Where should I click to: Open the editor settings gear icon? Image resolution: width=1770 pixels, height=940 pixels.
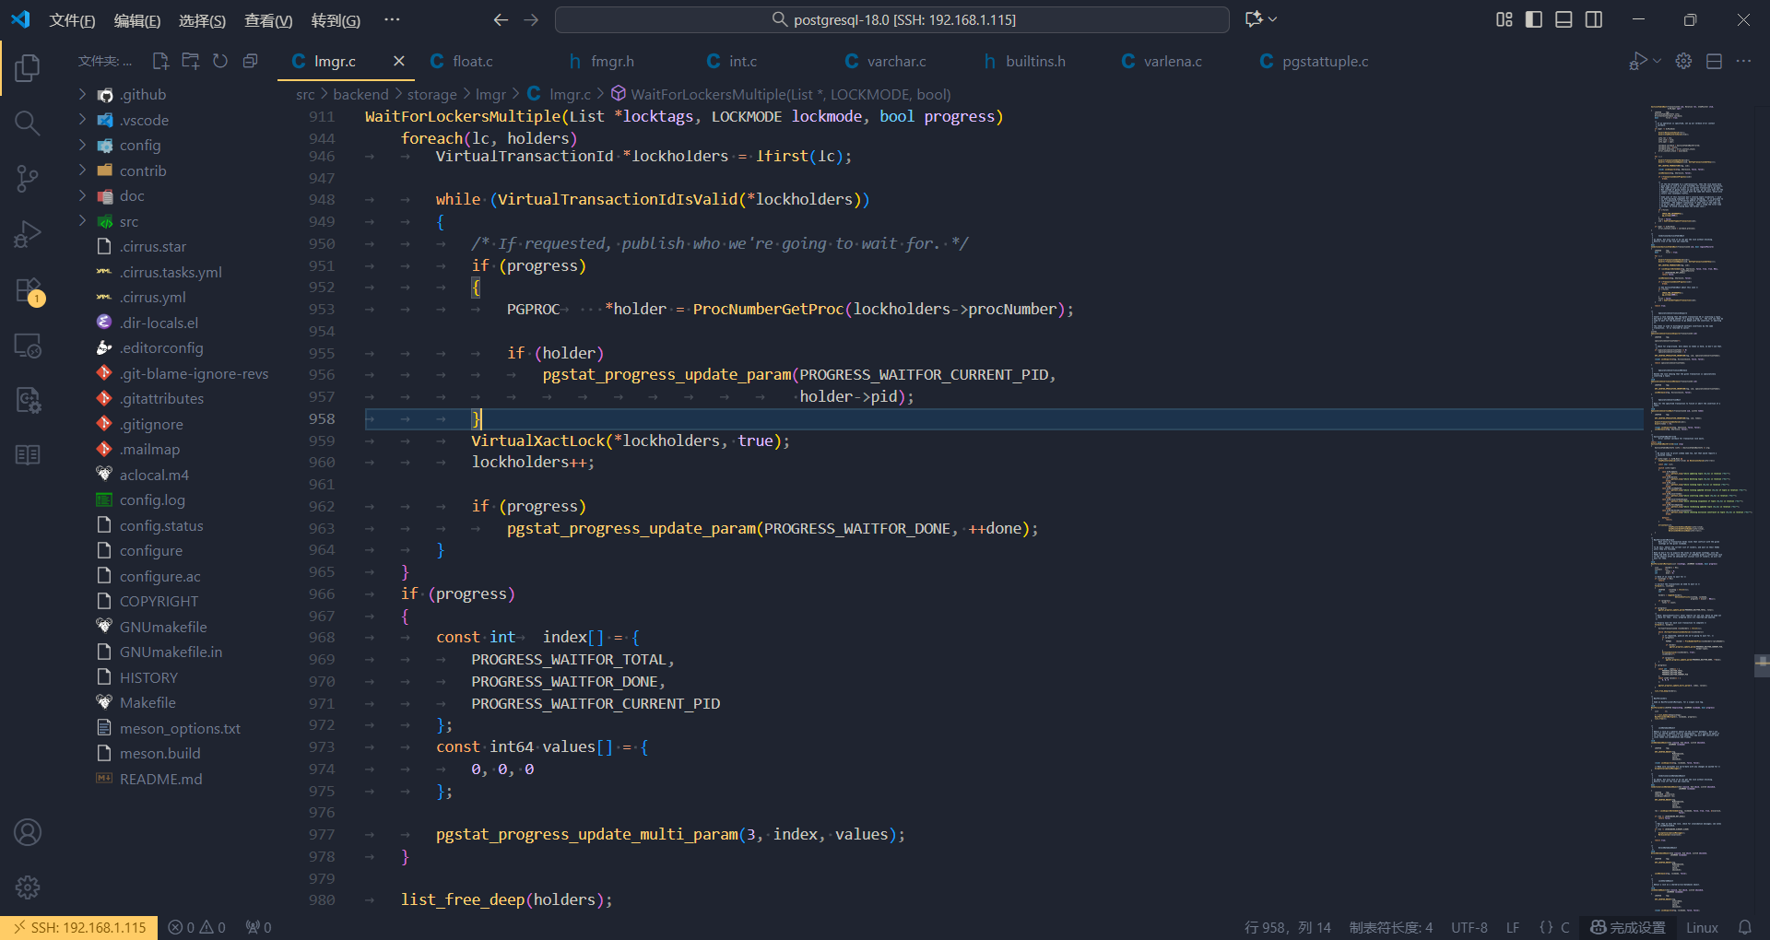pyautogui.click(x=1683, y=61)
